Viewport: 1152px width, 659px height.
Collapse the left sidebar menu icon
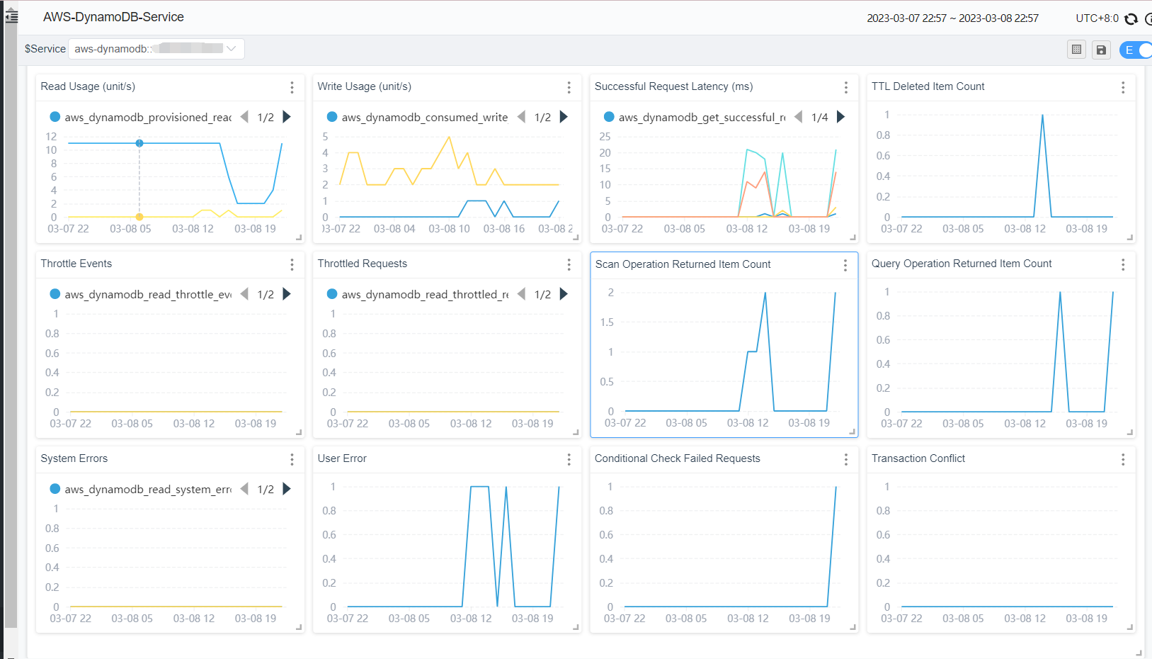click(x=11, y=16)
